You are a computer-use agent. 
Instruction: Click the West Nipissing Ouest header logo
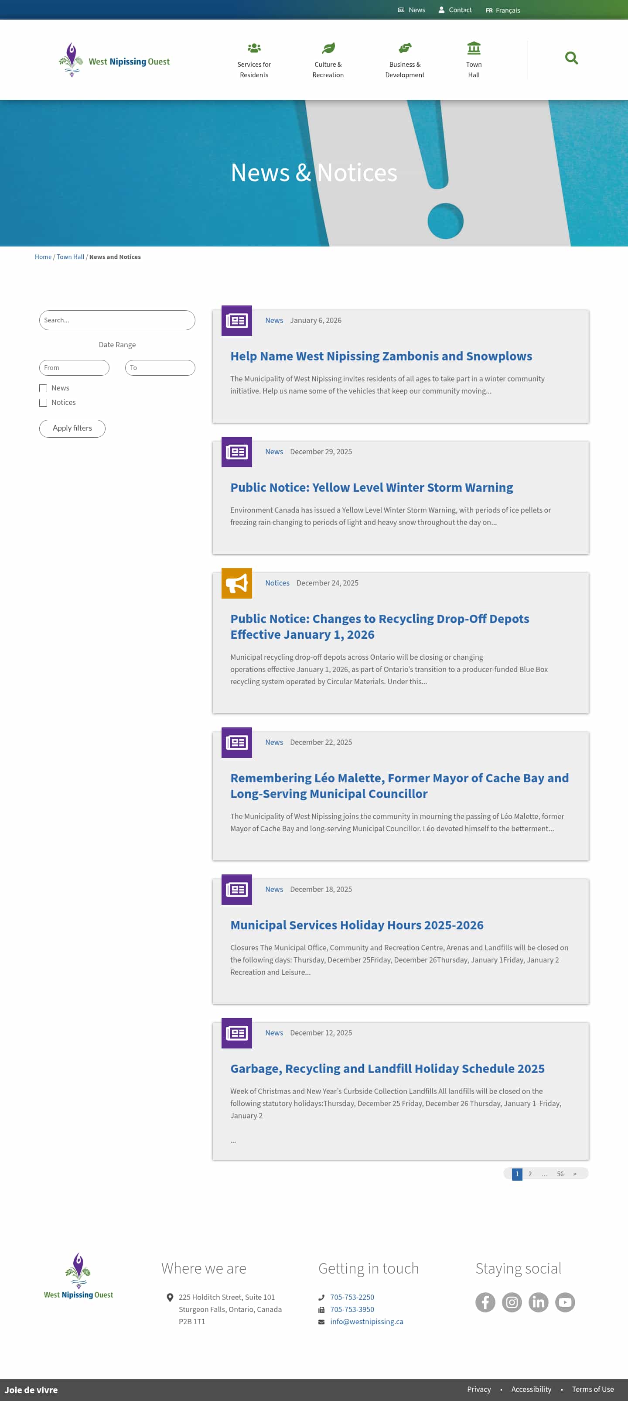tap(114, 60)
